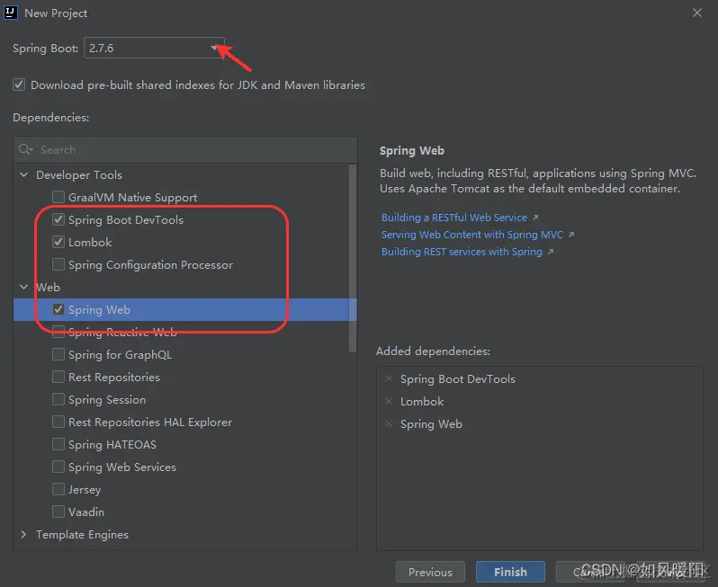Check Spring Configuration Processor checkbox
The width and height of the screenshot is (718, 587).
[x=58, y=264]
